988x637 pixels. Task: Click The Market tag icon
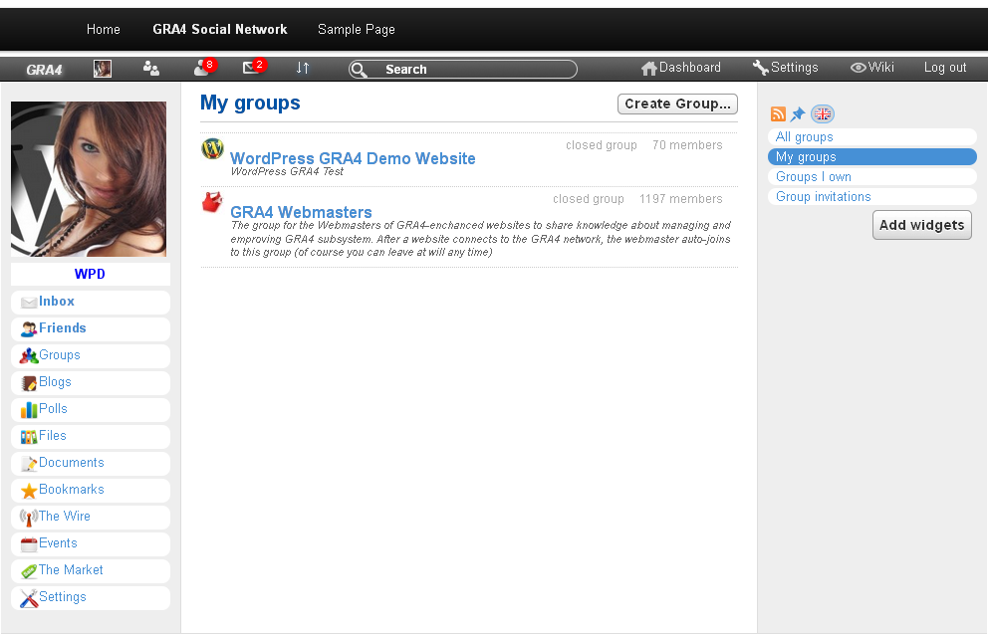pyautogui.click(x=29, y=571)
